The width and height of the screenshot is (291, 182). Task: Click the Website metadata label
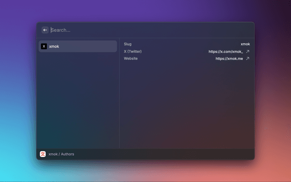(x=130, y=58)
